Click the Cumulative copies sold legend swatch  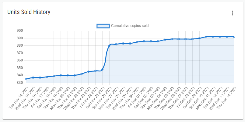pyautogui.click(x=103, y=26)
